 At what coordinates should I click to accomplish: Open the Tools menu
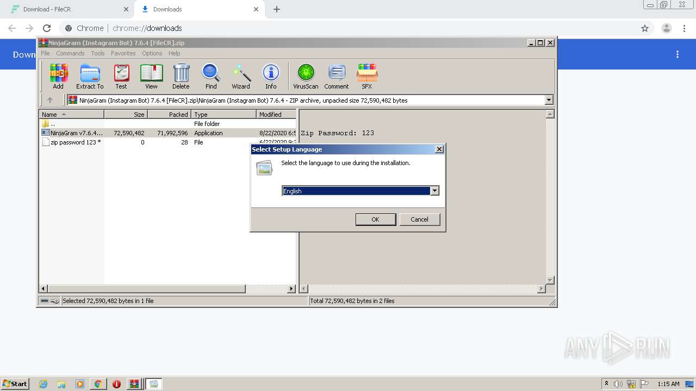pyautogui.click(x=98, y=53)
